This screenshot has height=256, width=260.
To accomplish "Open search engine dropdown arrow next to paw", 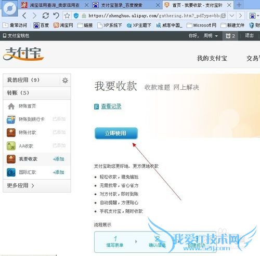I will point(258,16).
